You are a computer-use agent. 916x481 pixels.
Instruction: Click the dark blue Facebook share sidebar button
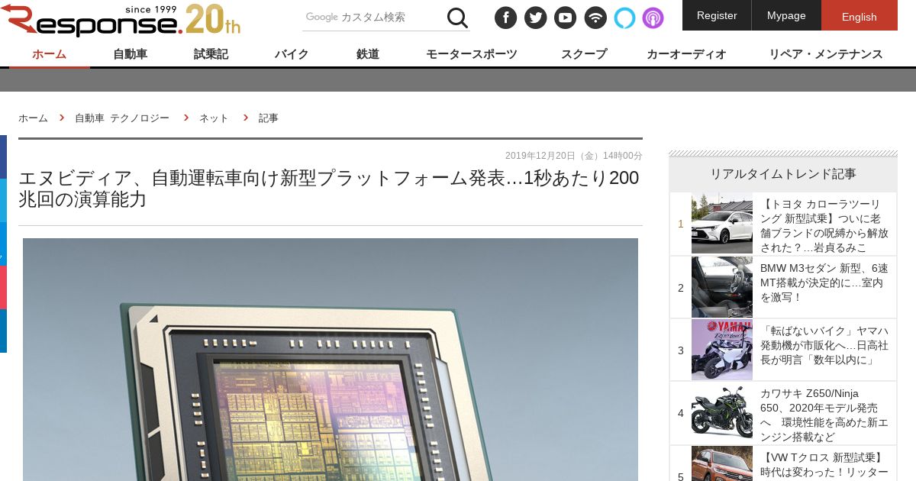(x=3, y=157)
